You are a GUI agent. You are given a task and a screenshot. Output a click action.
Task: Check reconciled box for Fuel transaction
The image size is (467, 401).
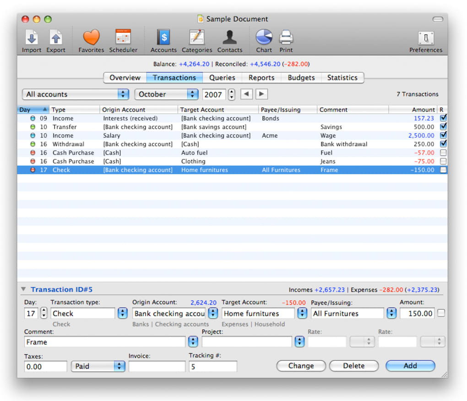443,153
